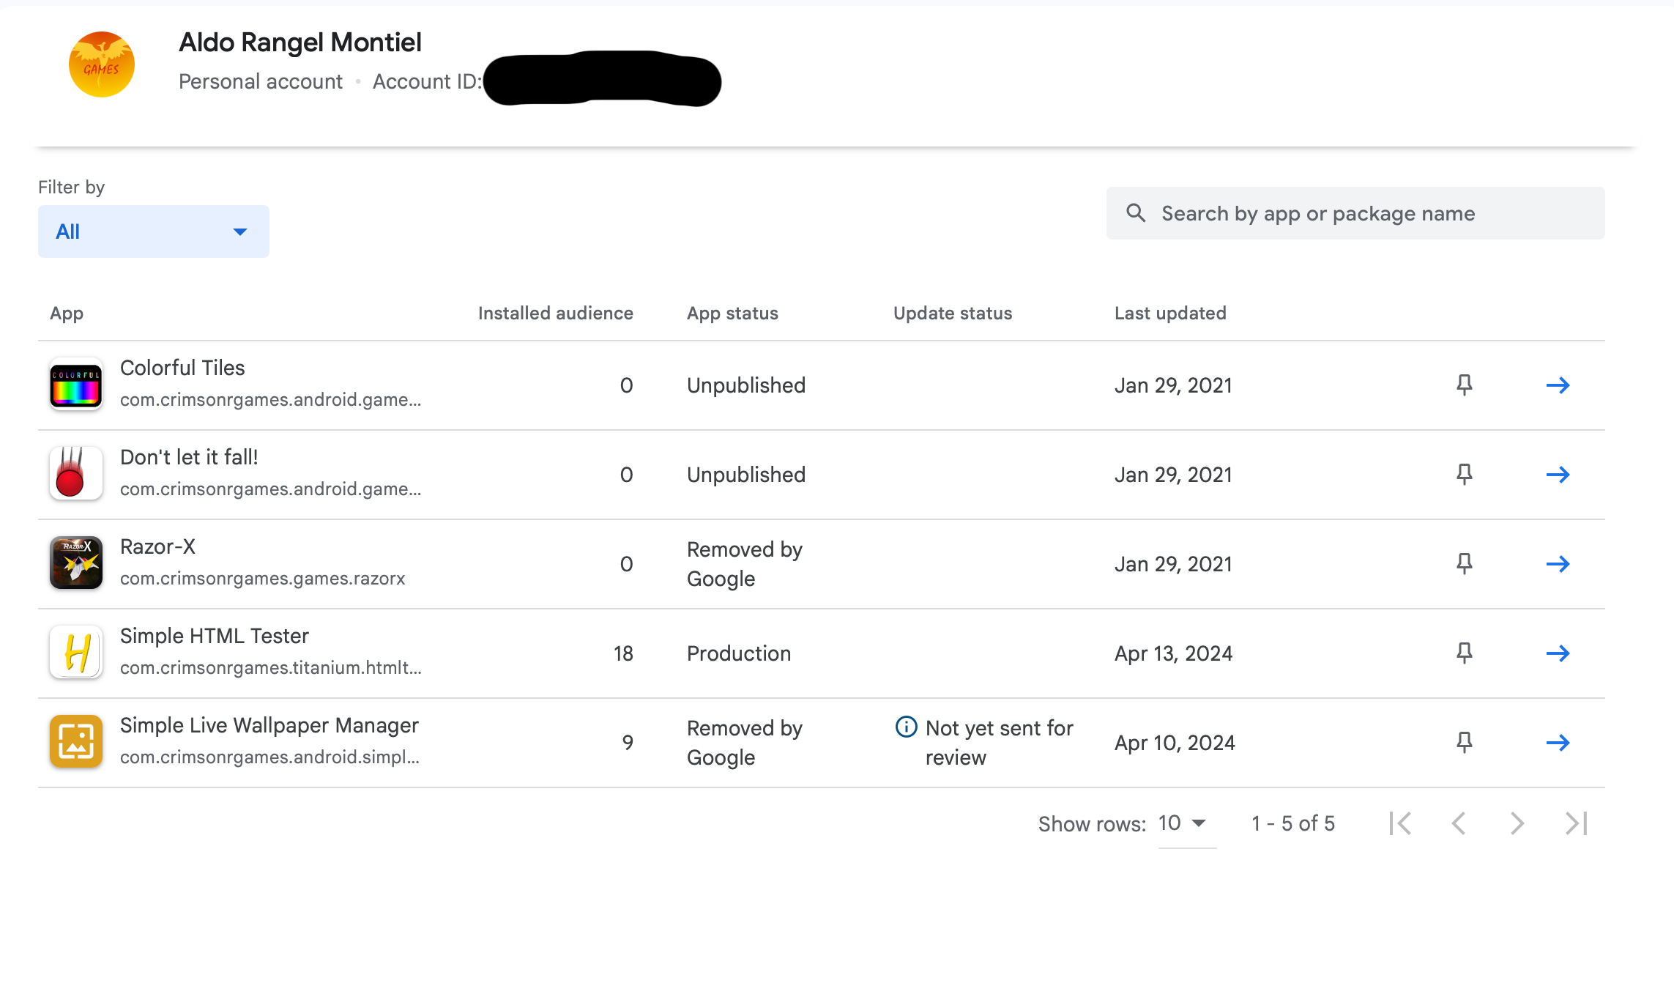Open Colorful Tiles via its arrow
This screenshot has width=1674, height=983.
tap(1558, 385)
